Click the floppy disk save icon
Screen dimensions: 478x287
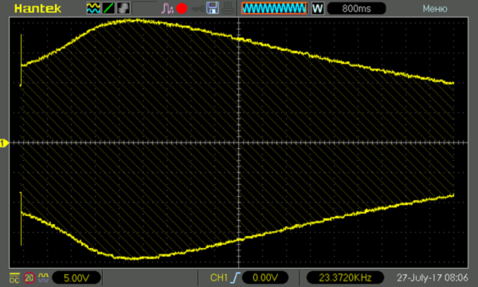pos(213,8)
